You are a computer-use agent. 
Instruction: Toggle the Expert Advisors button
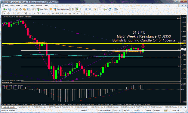tap(61, 9)
